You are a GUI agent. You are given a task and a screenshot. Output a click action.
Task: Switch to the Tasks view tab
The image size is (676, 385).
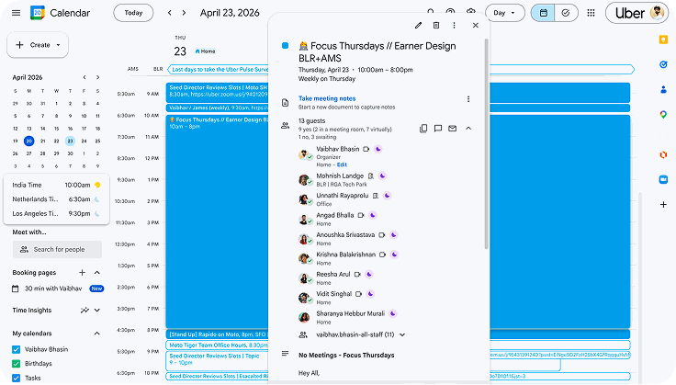564,13
